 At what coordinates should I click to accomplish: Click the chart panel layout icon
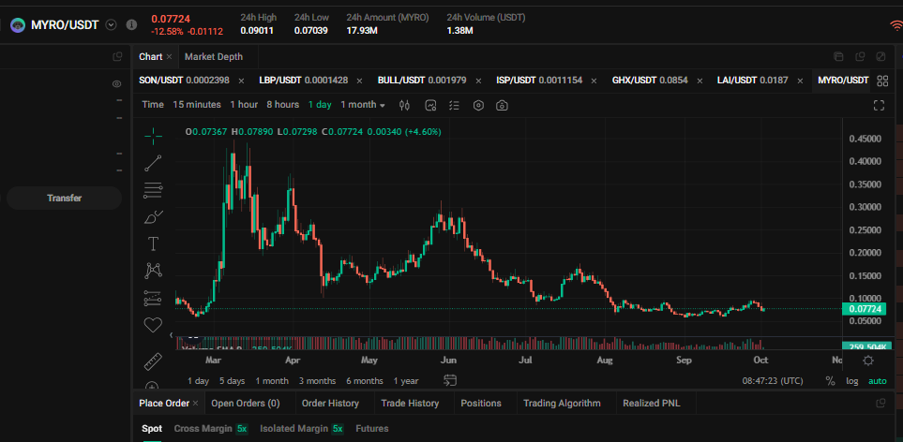[838, 56]
